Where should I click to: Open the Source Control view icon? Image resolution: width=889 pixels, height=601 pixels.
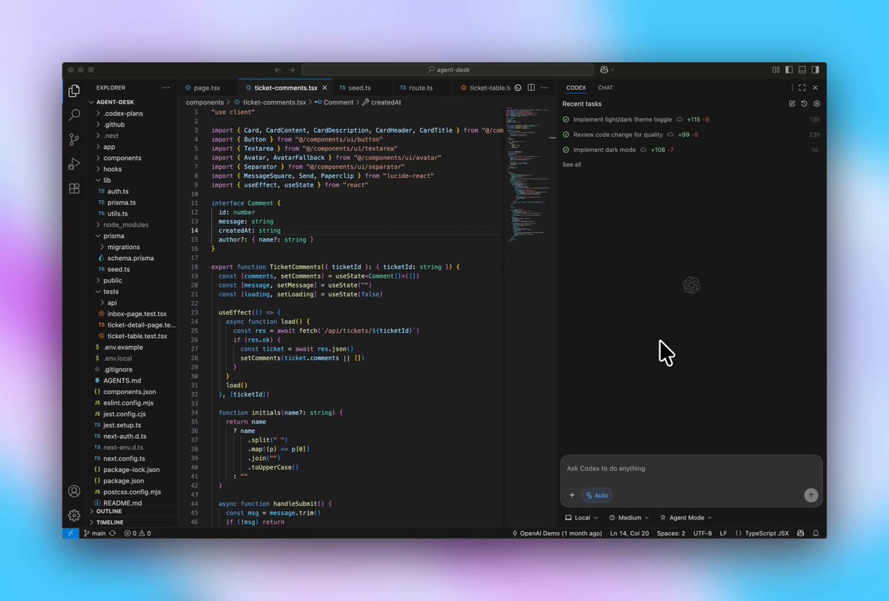74,139
